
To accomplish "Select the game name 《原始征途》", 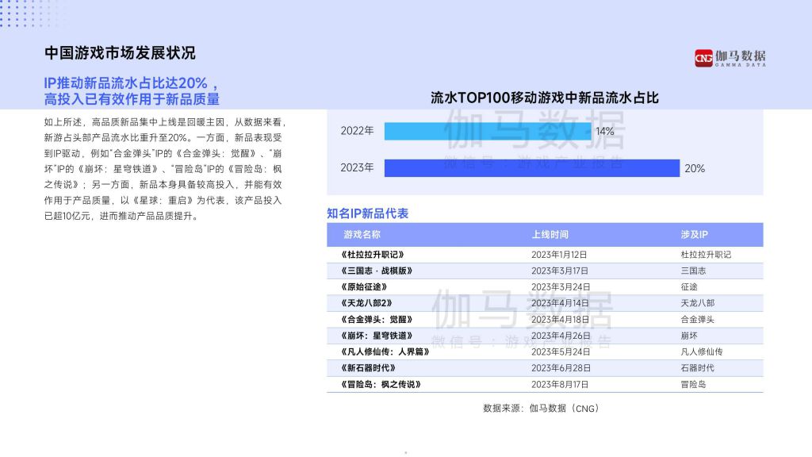I will (364, 286).
